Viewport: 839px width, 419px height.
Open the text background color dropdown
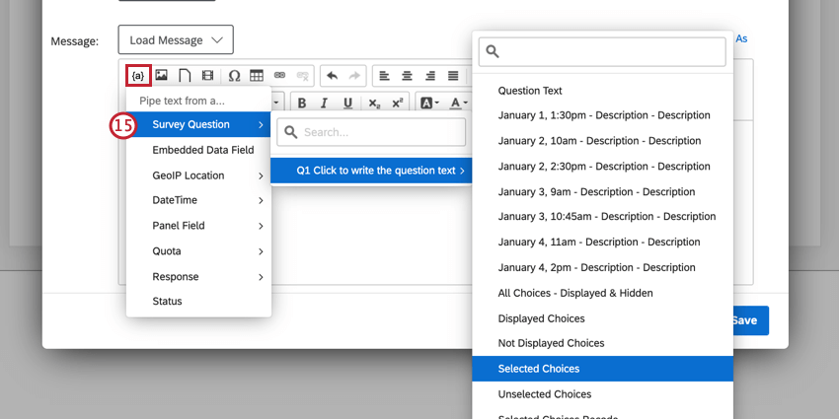(429, 103)
